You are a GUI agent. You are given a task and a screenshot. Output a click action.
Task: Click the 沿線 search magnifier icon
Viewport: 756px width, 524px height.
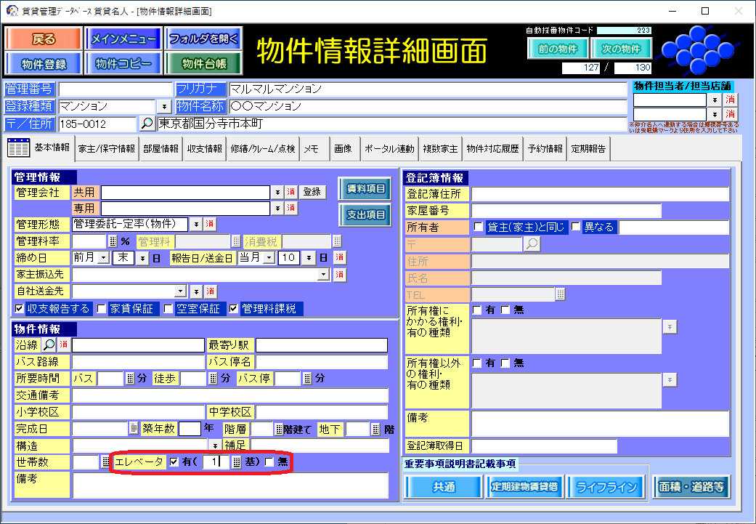49,344
